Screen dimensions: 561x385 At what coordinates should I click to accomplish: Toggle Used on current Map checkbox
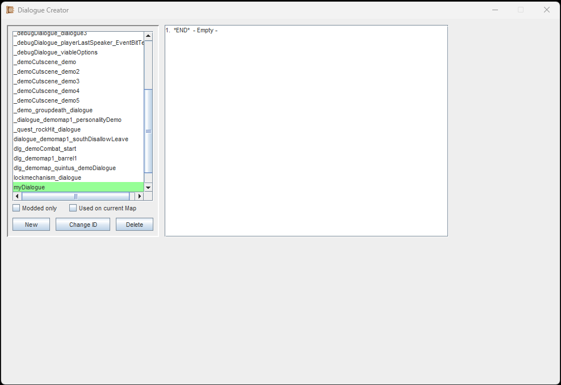(73, 208)
